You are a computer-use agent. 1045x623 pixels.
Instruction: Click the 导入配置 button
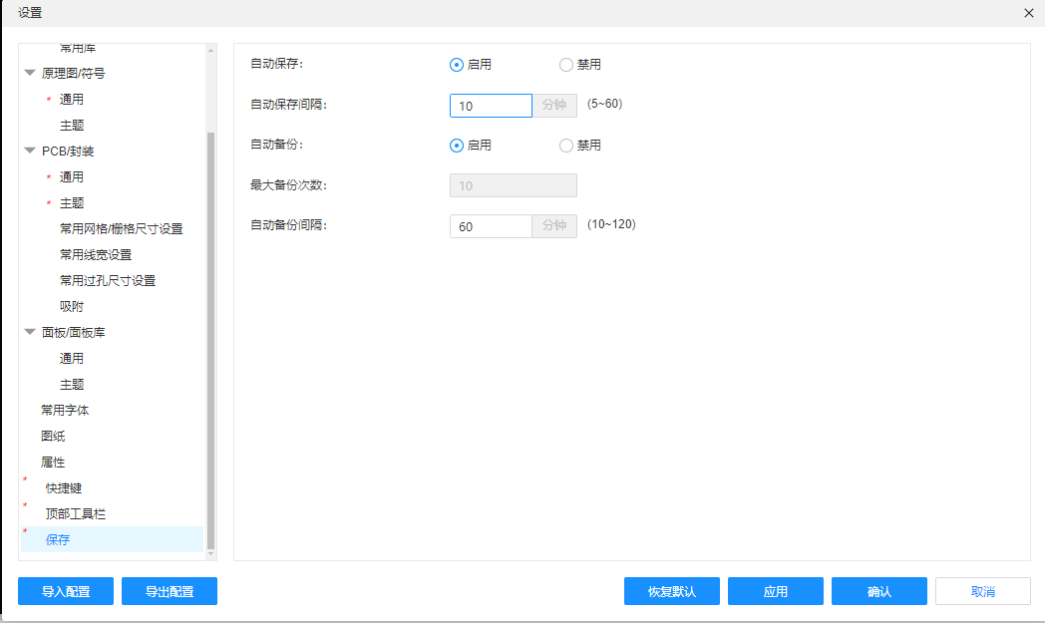click(66, 591)
